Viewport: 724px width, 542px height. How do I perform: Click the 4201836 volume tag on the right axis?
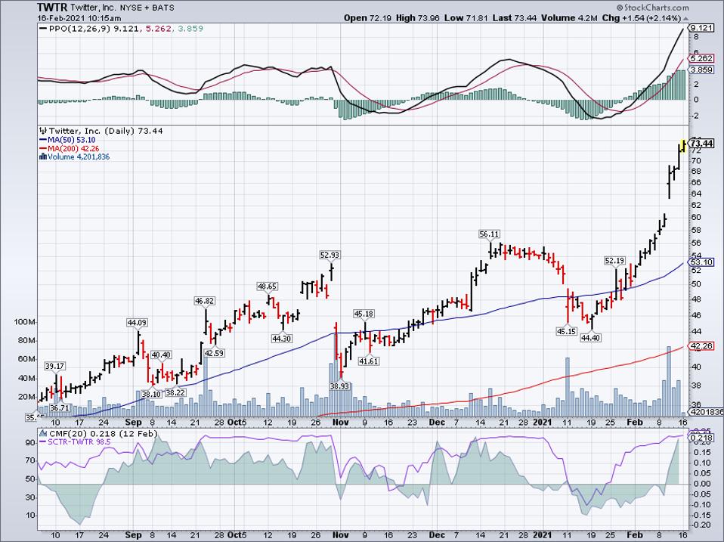pyautogui.click(x=706, y=412)
